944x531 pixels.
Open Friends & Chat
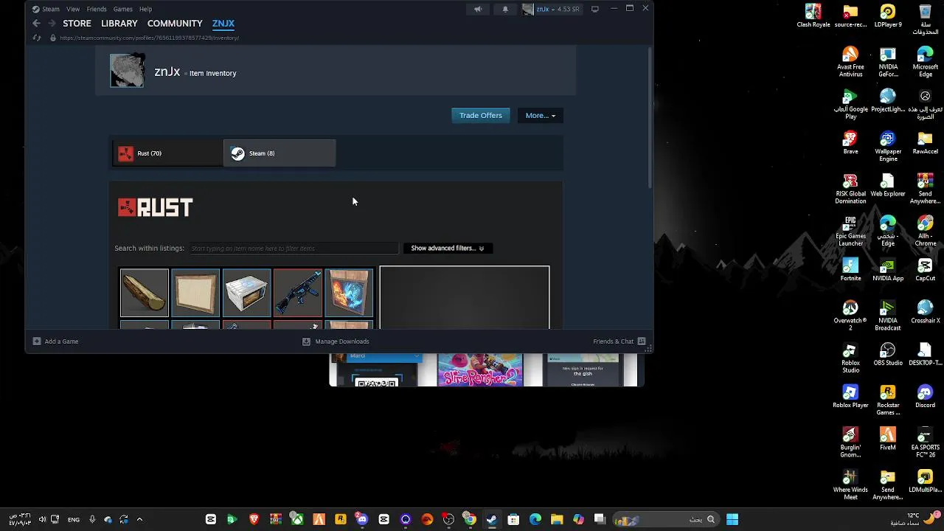tap(619, 341)
